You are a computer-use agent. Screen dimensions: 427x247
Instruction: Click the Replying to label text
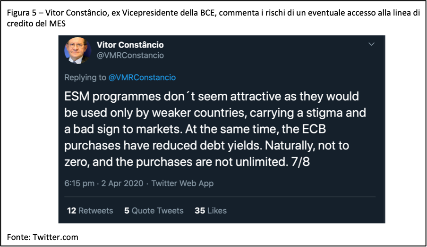tap(85, 77)
